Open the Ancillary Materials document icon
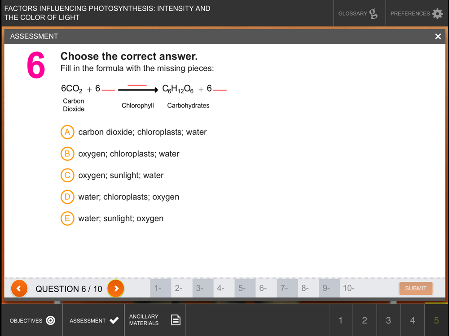The image size is (449, 336). (176, 320)
